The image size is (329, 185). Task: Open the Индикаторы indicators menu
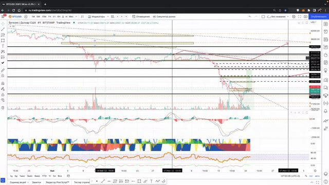[96, 16]
